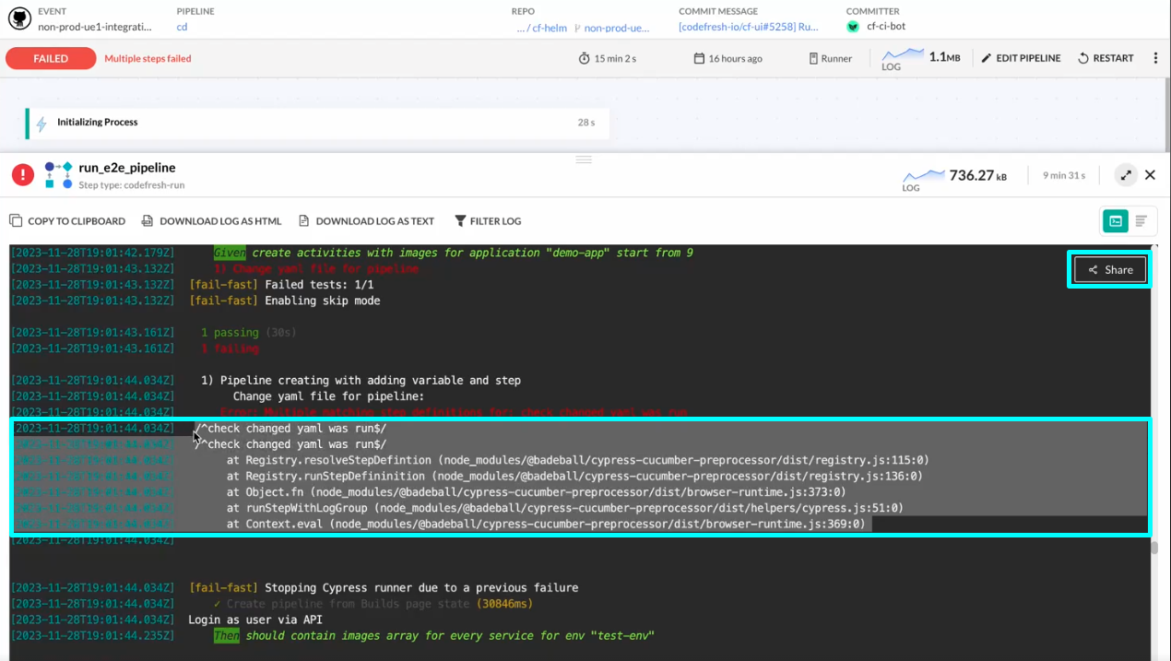Viewport: 1171px width, 661px height.
Task: Open the cd pipeline link
Action: point(182,27)
